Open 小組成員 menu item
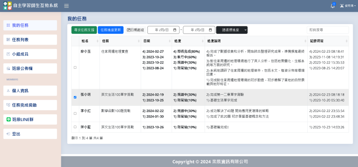Viewport: 358px width, 167px height. (x=30, y=54)
